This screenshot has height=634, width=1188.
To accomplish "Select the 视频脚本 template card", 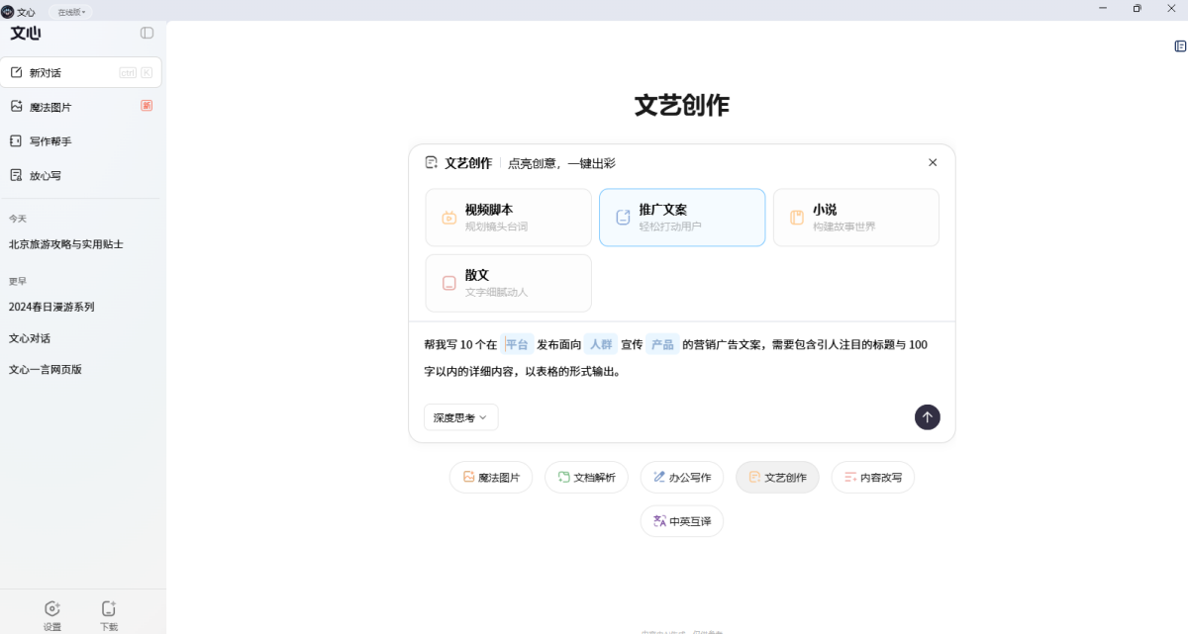I will point(508,218).
